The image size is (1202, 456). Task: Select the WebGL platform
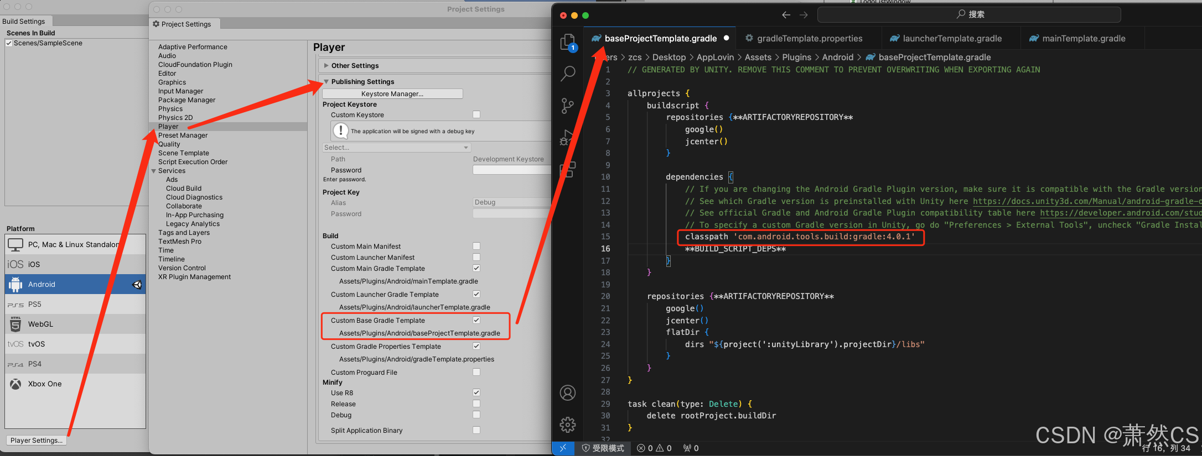click(75, 324)
